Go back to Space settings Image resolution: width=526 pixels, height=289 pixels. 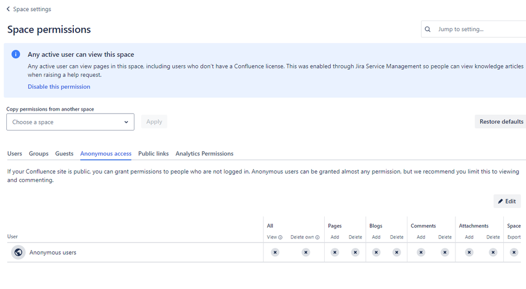(x=29, y=9)
